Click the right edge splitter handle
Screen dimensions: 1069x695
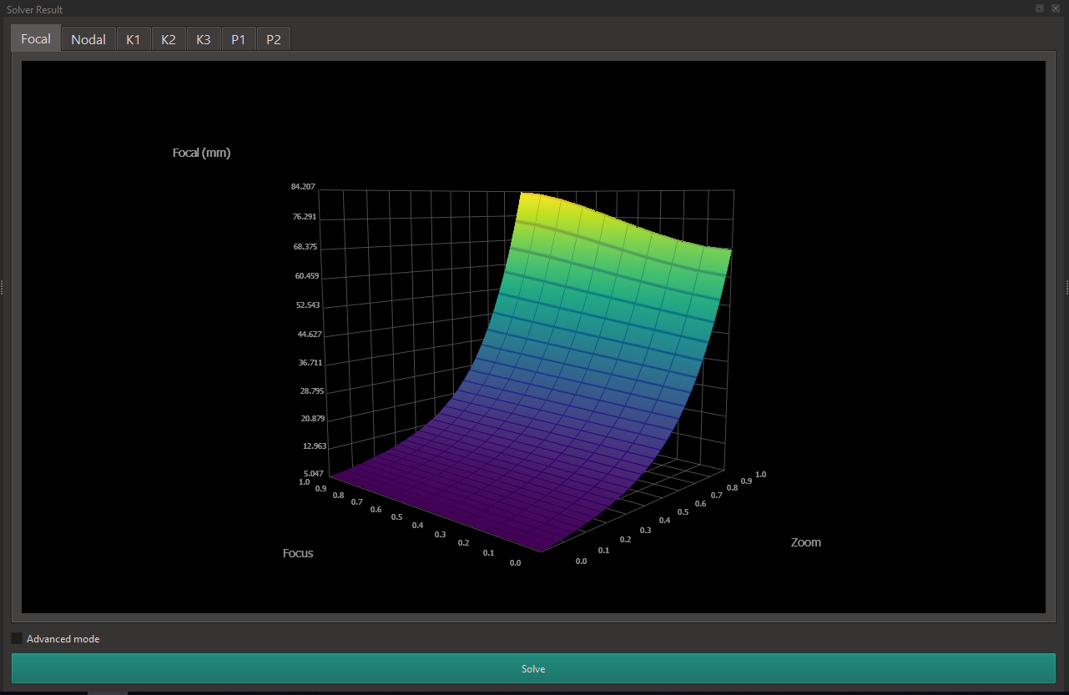(x=1066, y=287)
